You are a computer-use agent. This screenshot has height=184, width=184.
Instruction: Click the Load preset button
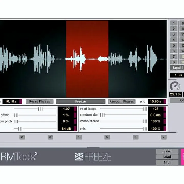167,157
